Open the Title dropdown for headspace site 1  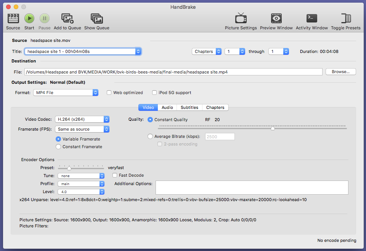click(x=83, y=51)
